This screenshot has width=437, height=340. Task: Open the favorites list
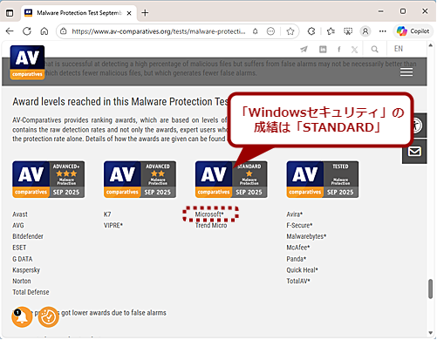coord(331,31)
